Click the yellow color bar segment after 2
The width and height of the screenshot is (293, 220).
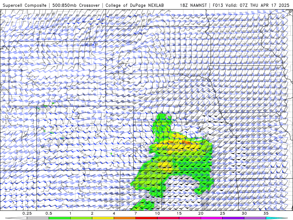[x=103, y=218]
